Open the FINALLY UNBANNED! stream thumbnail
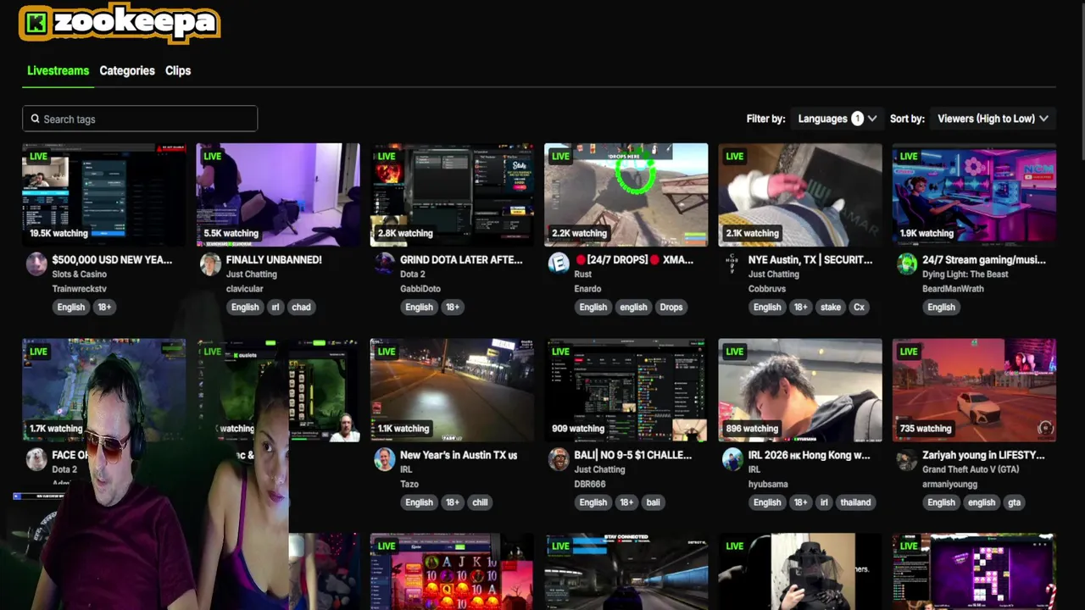1085x610 pixels. tap(278, 195)
